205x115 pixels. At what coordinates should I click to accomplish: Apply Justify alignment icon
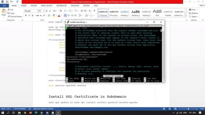coord(75,16)
